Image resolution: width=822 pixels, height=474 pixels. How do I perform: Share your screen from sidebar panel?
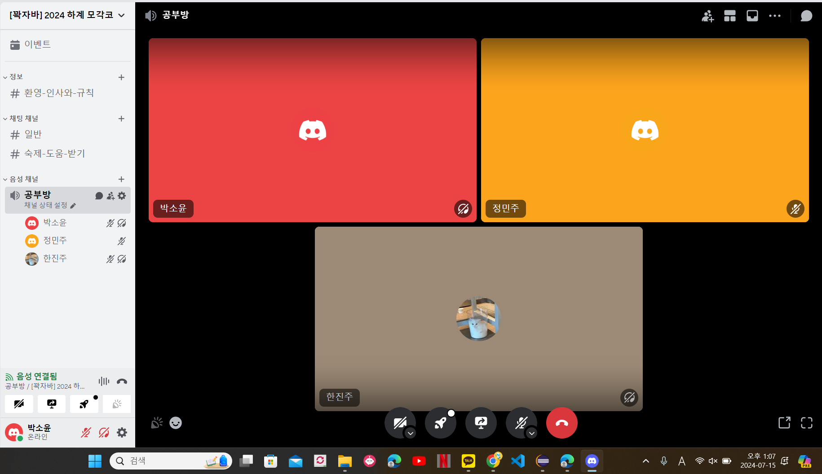[x=52, y=404]
